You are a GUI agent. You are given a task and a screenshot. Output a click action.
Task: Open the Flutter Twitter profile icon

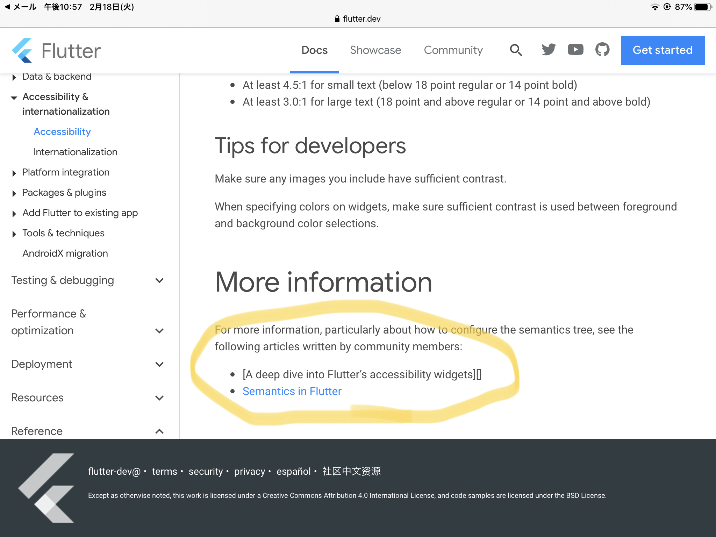pyautogui.click(x=547, y=50)
